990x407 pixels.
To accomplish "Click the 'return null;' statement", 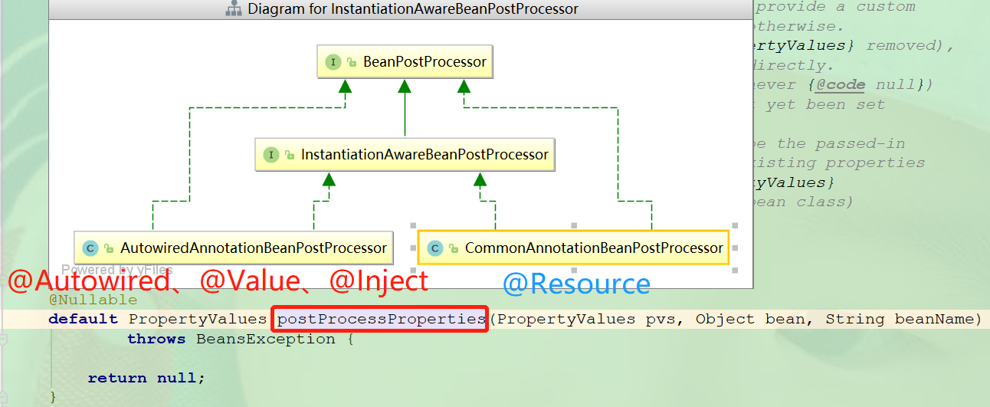I will pos(146,378).
